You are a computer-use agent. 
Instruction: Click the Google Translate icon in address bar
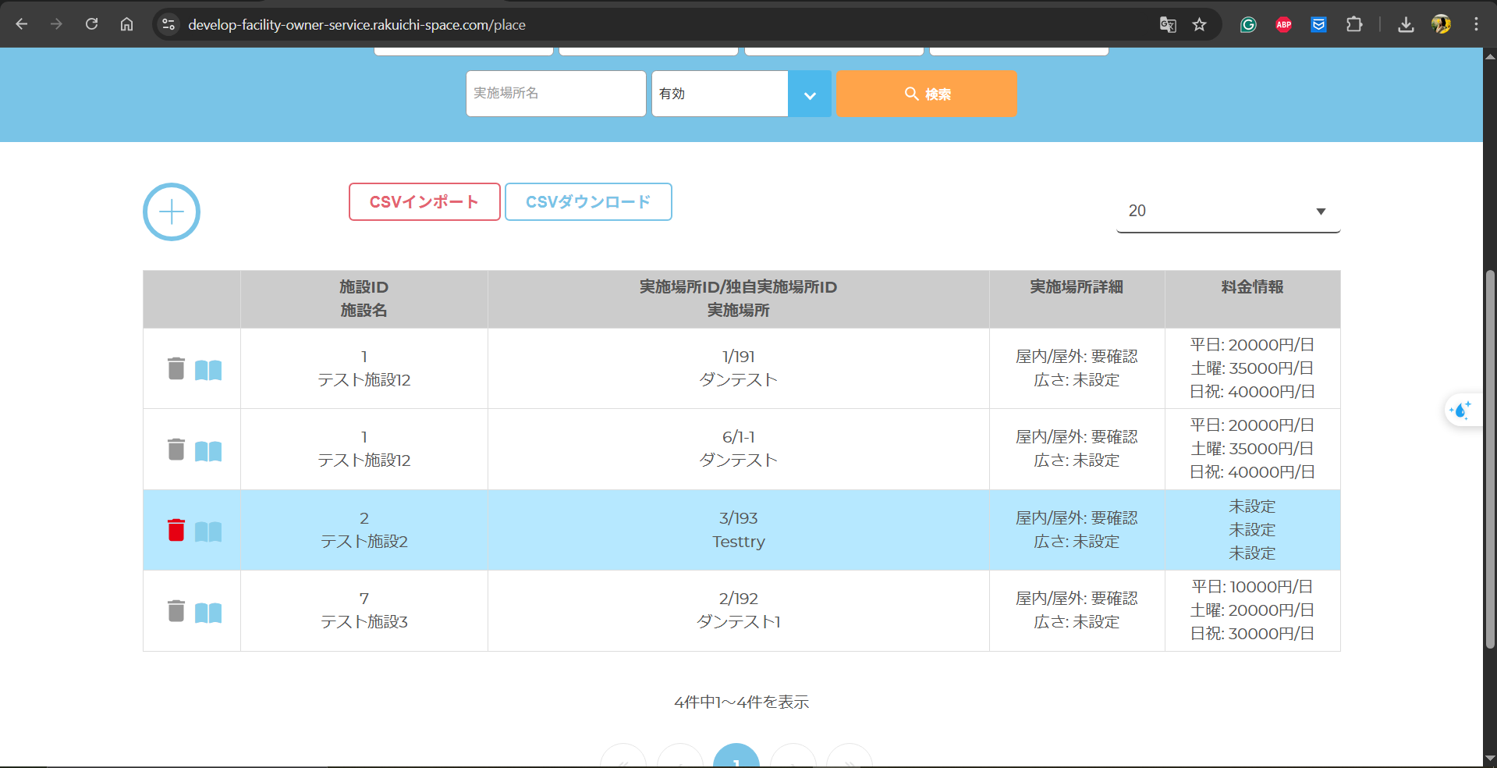(x=1167, y=24)
